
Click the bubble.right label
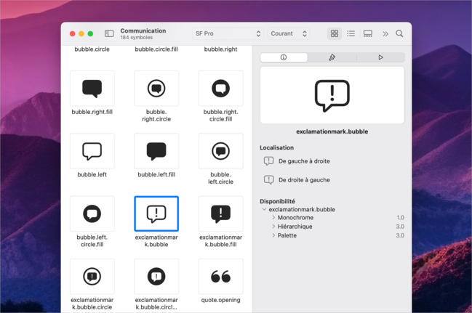click(220, 49)
